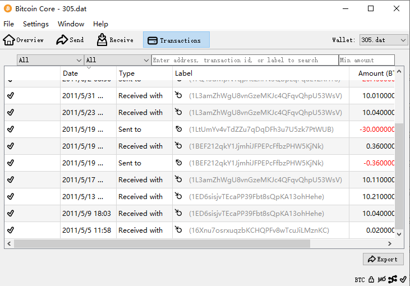The width and height of the screenshot is (410, 286).
Task: Click the Export button
Action: [383, 259]
